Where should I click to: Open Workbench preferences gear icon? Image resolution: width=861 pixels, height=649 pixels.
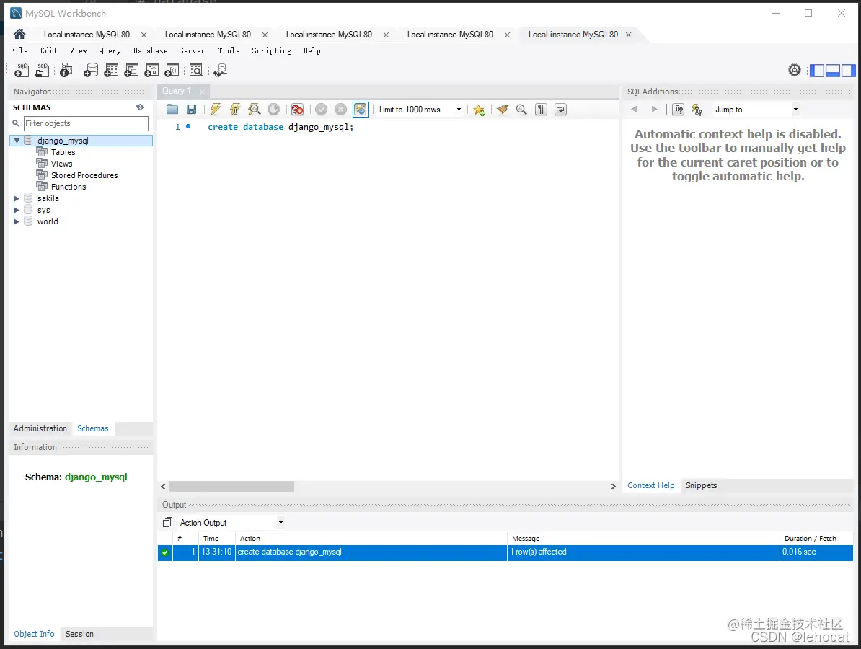(x=795, y=70)
